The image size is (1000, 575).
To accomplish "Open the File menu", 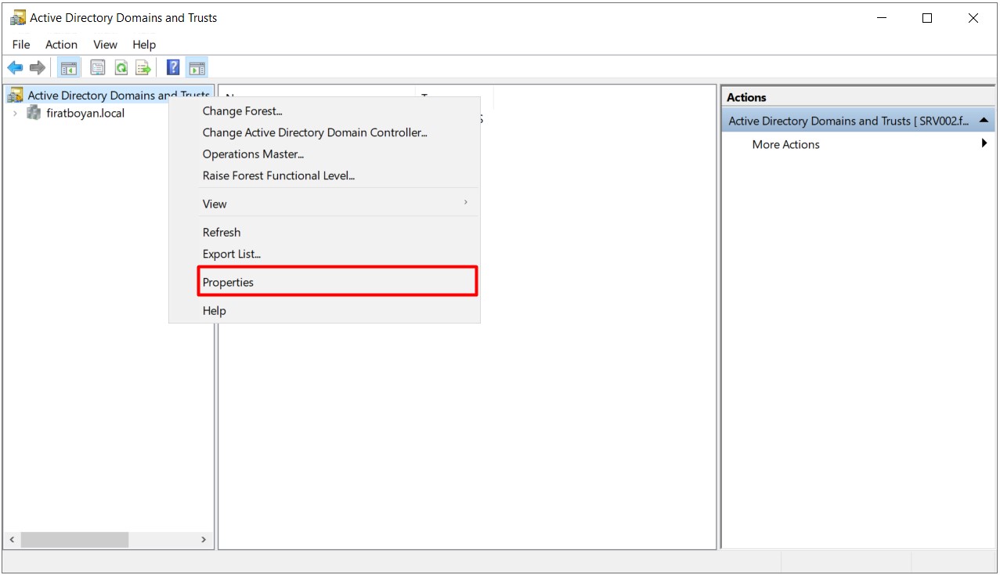I will tap(21, 45).
